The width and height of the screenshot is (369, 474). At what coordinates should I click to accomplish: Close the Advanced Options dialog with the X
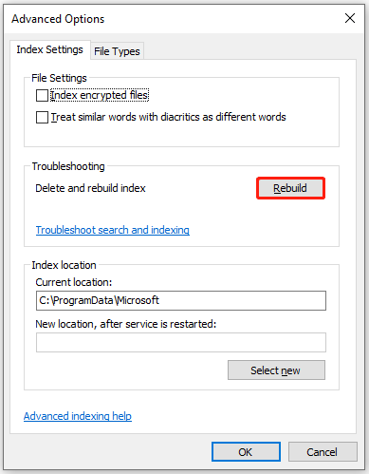[350, 18]
